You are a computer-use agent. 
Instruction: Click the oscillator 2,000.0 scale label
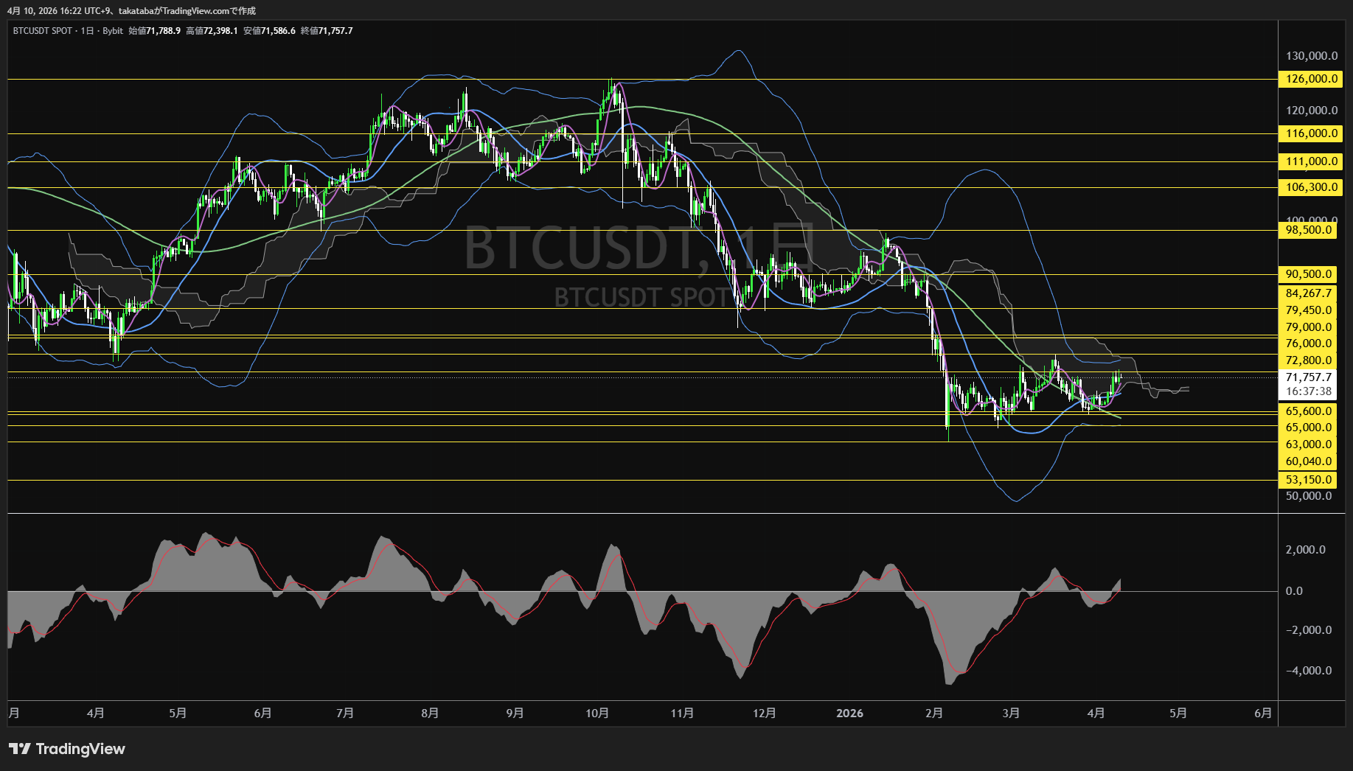[x=1305, y=550]
